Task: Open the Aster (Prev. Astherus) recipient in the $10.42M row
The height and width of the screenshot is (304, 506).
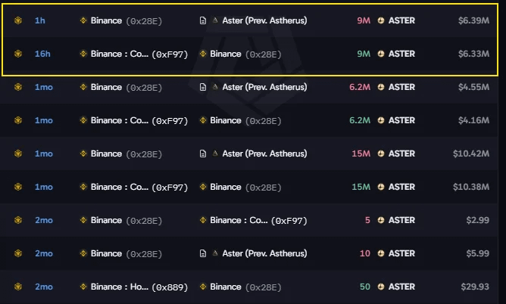Action: (x=264, y=154)
